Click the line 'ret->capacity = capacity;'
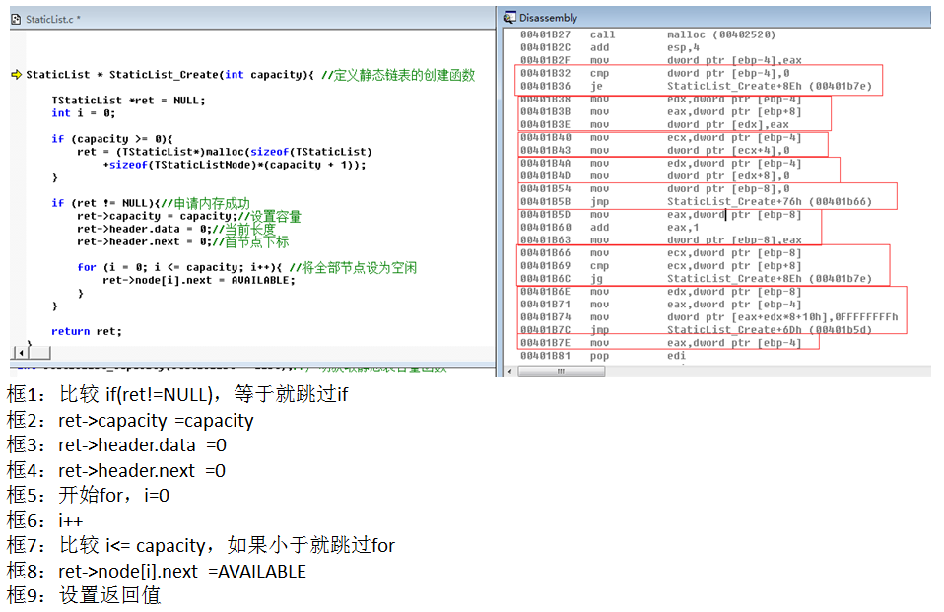 click(189, 216)
